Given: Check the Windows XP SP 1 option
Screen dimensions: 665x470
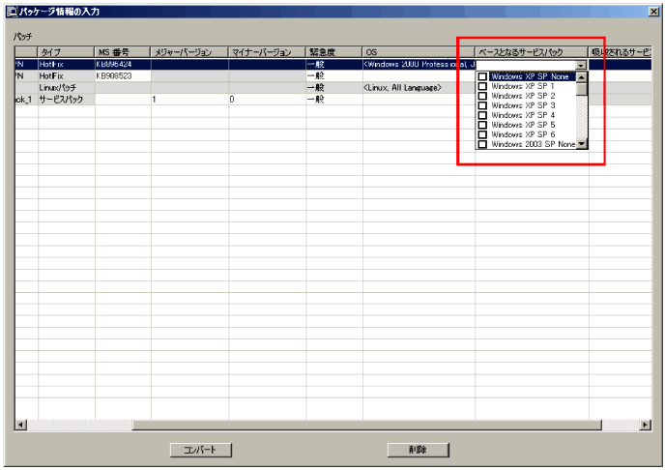Looking at the screenshot, I should tap(482, 86).
